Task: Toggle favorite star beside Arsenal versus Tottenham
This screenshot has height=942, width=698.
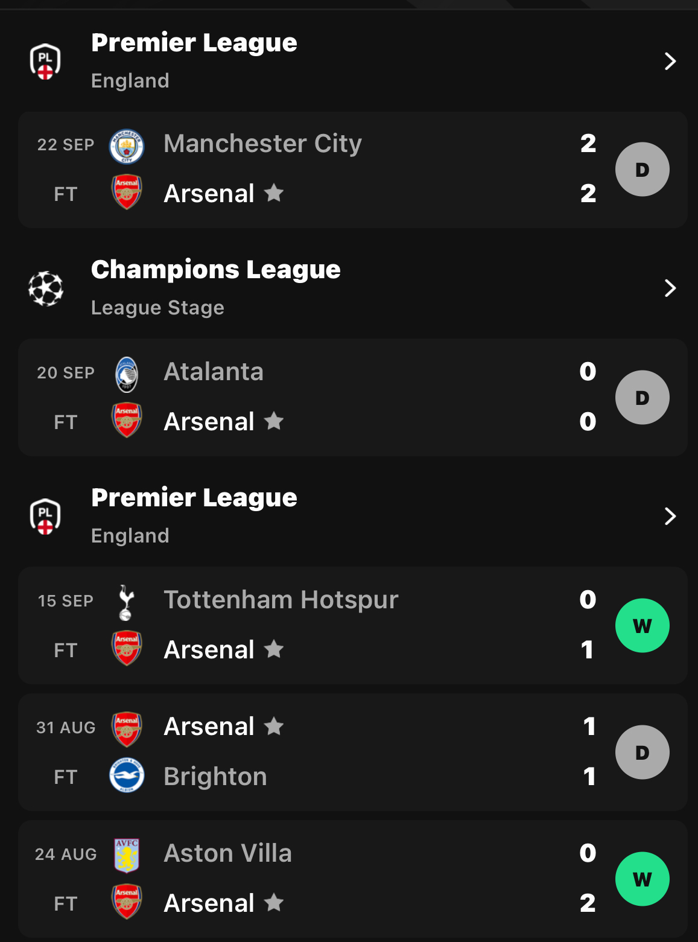Action: click(x=274, y=649)
